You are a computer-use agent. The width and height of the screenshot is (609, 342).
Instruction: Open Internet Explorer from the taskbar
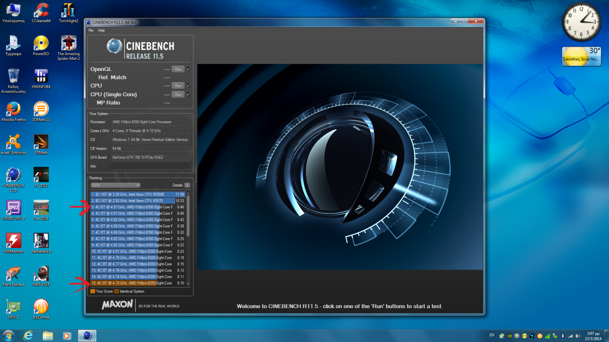pos(28,335)
